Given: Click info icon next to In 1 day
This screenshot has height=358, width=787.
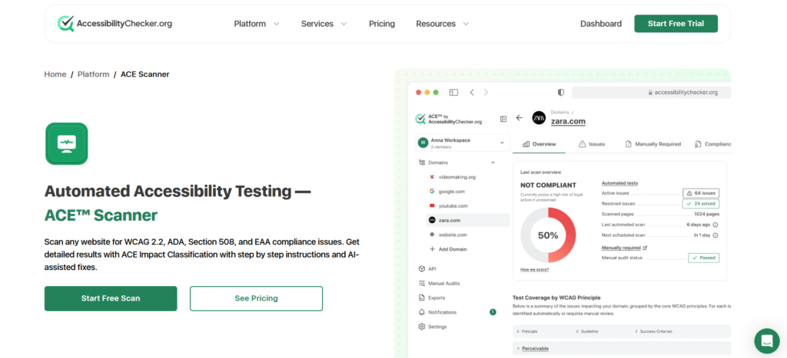Looking at the screenshot, I should [x=716, y=235].
